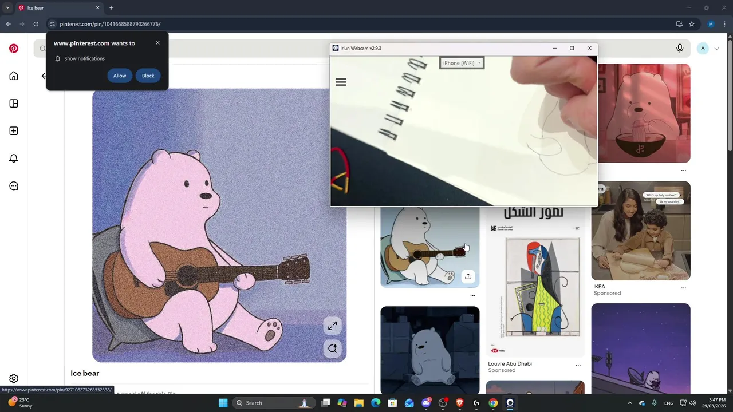Open Brave browser from taskbar
This screenshot has width=733, height=412.
[459, 403]
